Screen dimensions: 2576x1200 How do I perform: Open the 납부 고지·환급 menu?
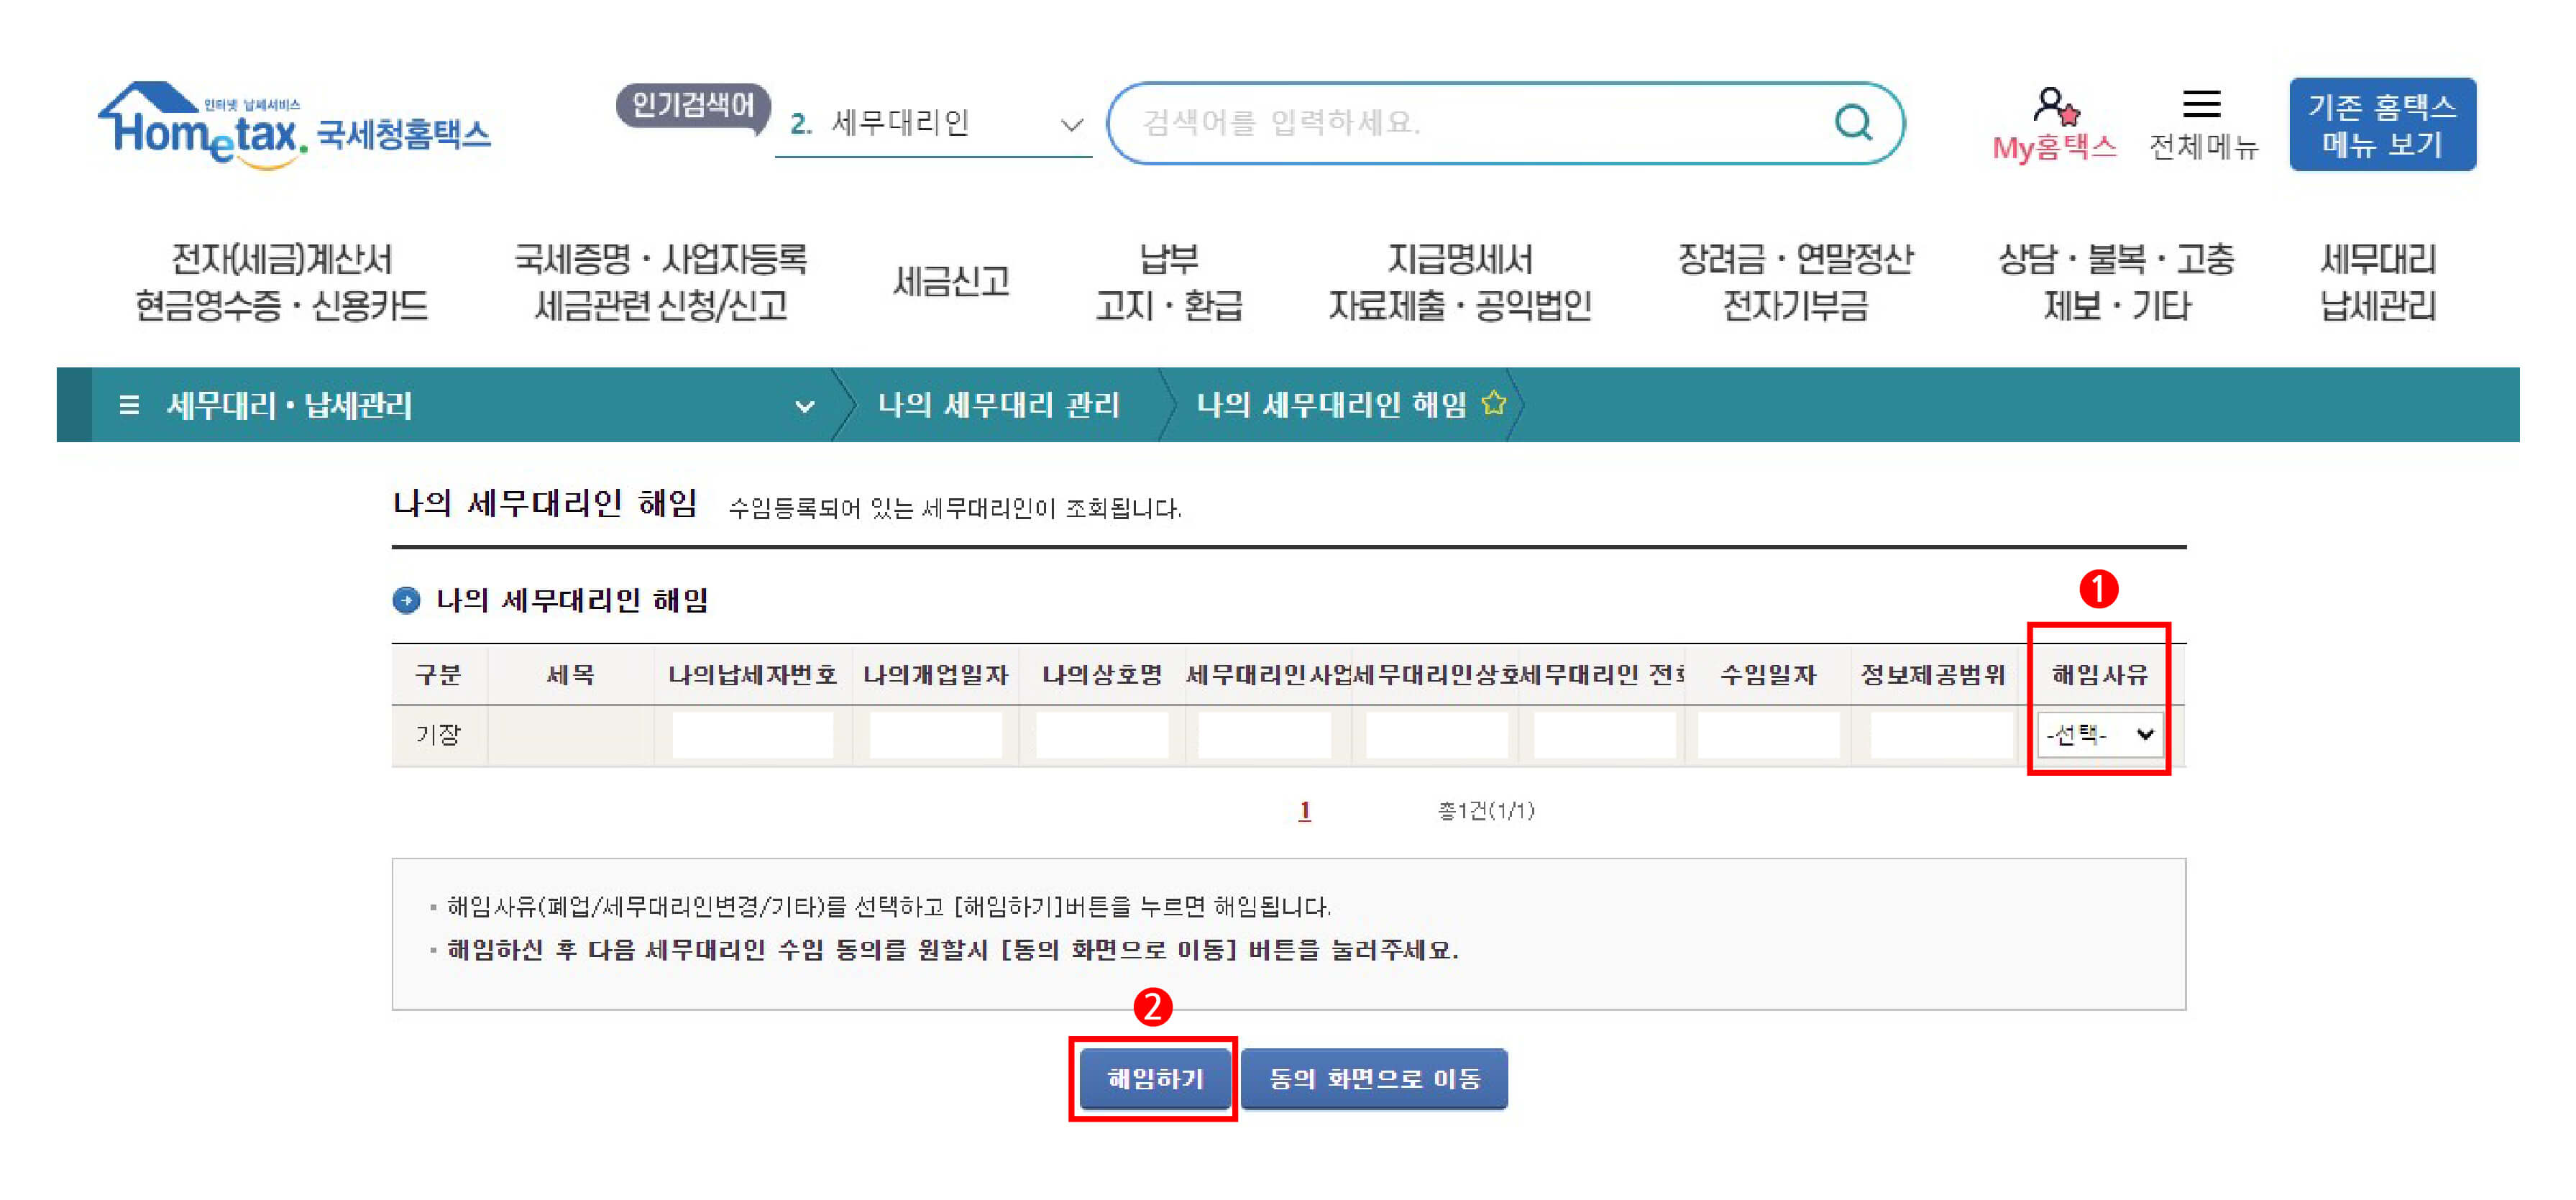click(x=1168, y=282)
